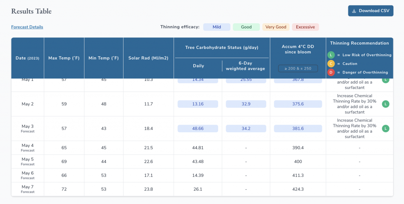Click the green L badge in May 3 row
The height and width of the screenshot is (204, 404).
point(386,128)
